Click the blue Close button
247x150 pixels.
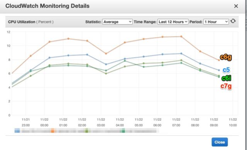220,142
